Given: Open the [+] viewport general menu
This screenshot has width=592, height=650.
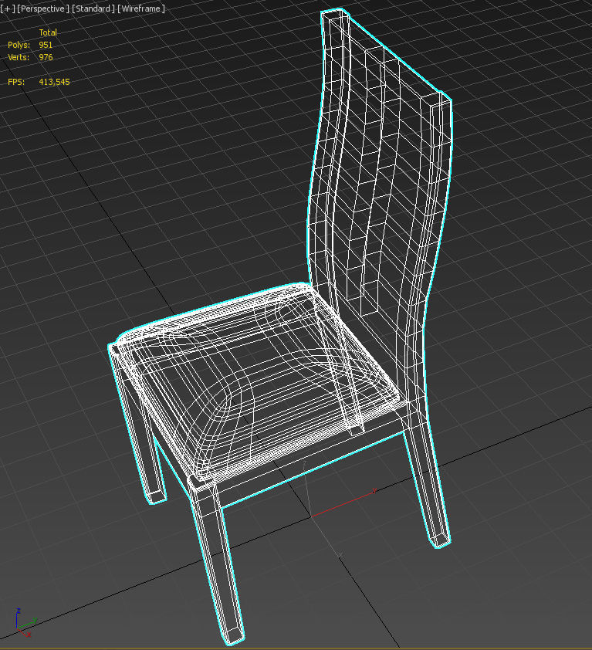Looking at the screenshot, I should tap(8, 8).
